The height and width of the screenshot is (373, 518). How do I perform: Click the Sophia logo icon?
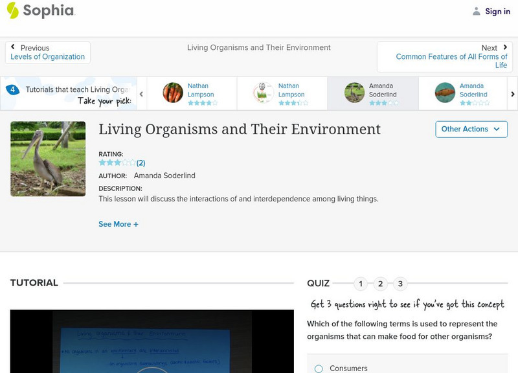pos(12,10)
